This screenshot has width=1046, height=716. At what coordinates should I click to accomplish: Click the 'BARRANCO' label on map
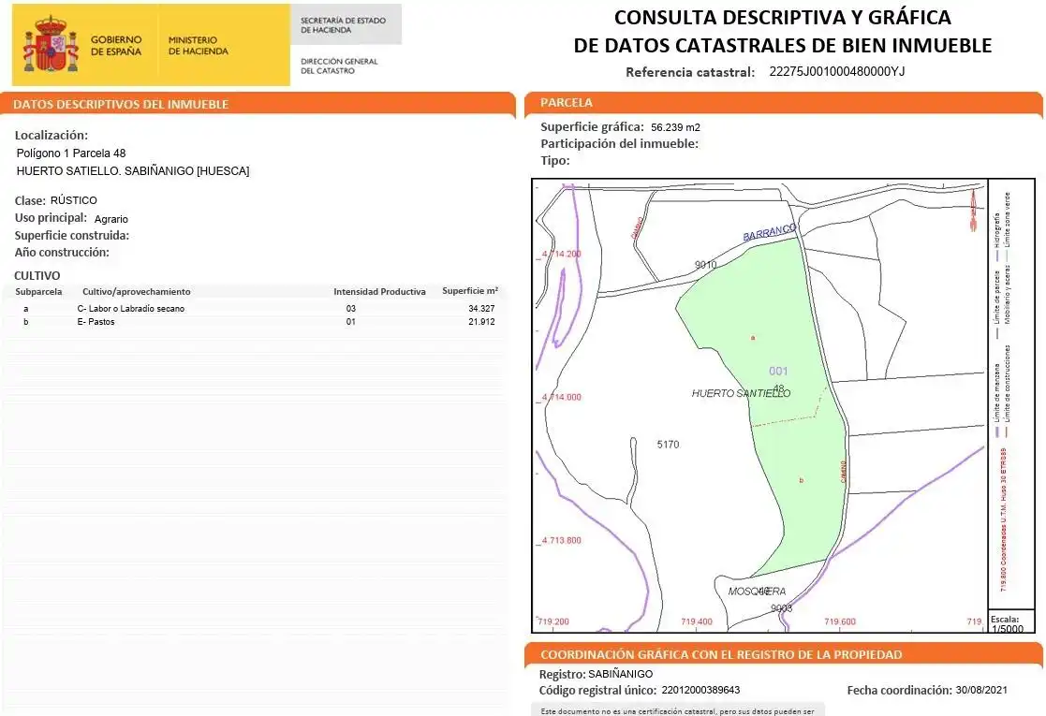click(770, 232)
